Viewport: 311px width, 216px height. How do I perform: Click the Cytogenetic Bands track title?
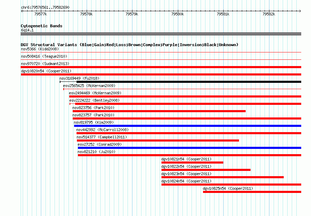pos(42,26)
